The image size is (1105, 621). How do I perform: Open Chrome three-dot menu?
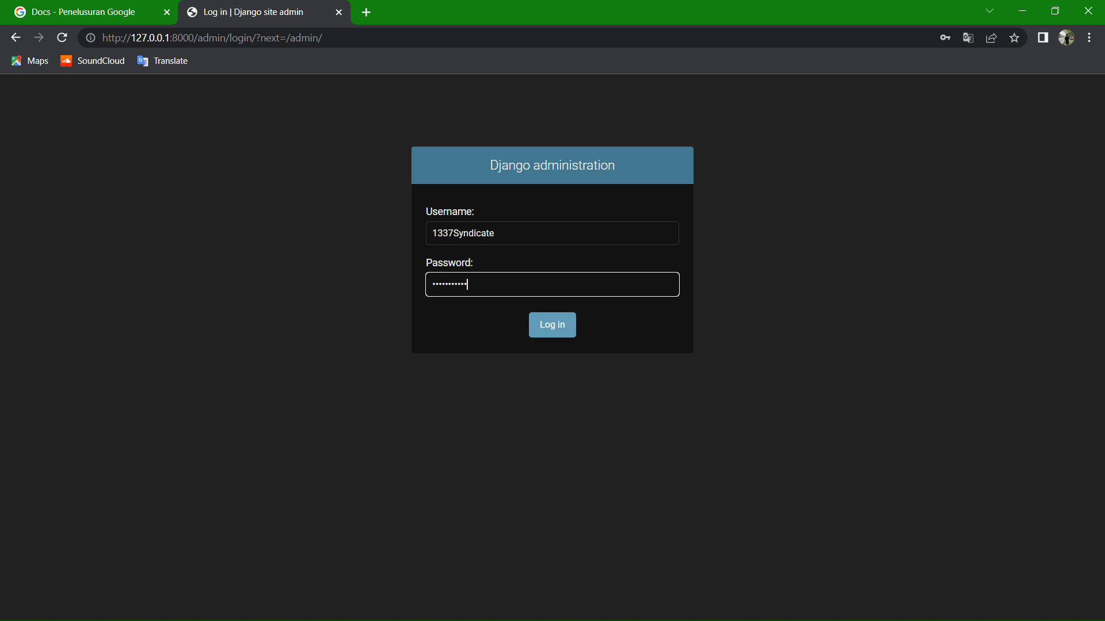tap(1089, 38)
